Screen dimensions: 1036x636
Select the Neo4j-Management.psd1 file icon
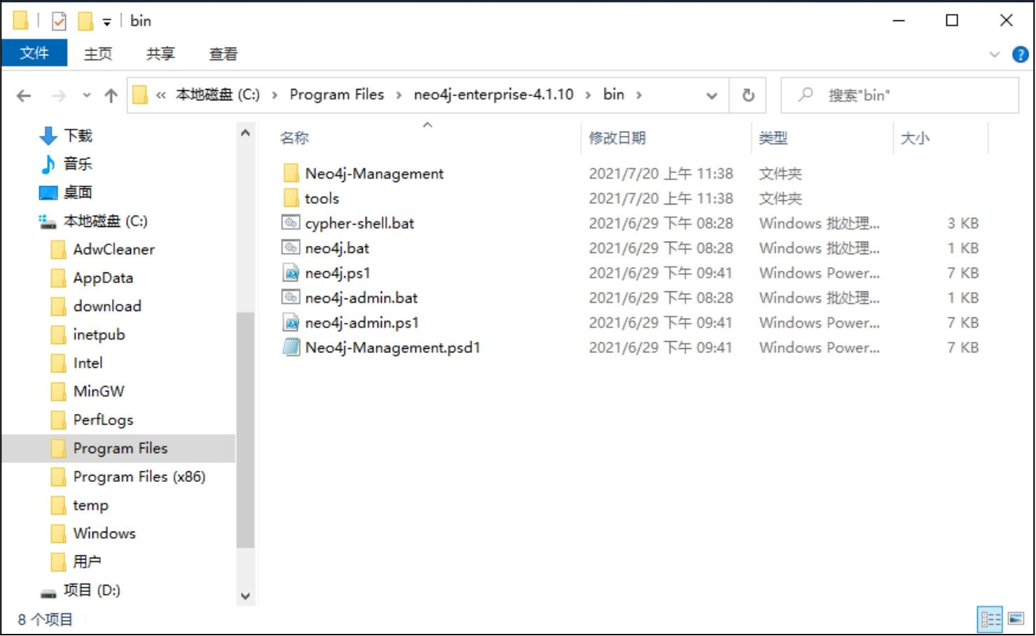coord(291,347)
